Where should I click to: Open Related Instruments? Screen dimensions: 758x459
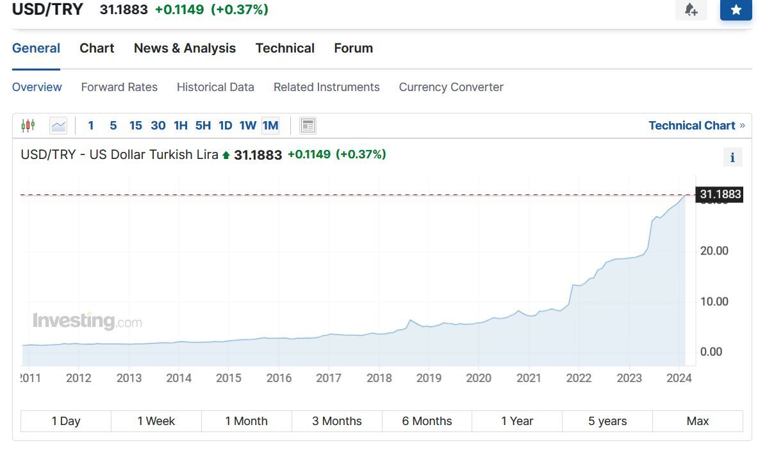(x=326, y=87)
